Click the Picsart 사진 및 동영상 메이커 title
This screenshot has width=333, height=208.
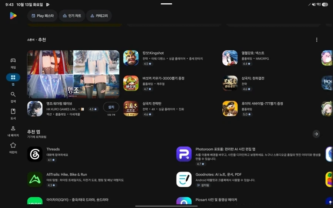coord(216,200)
